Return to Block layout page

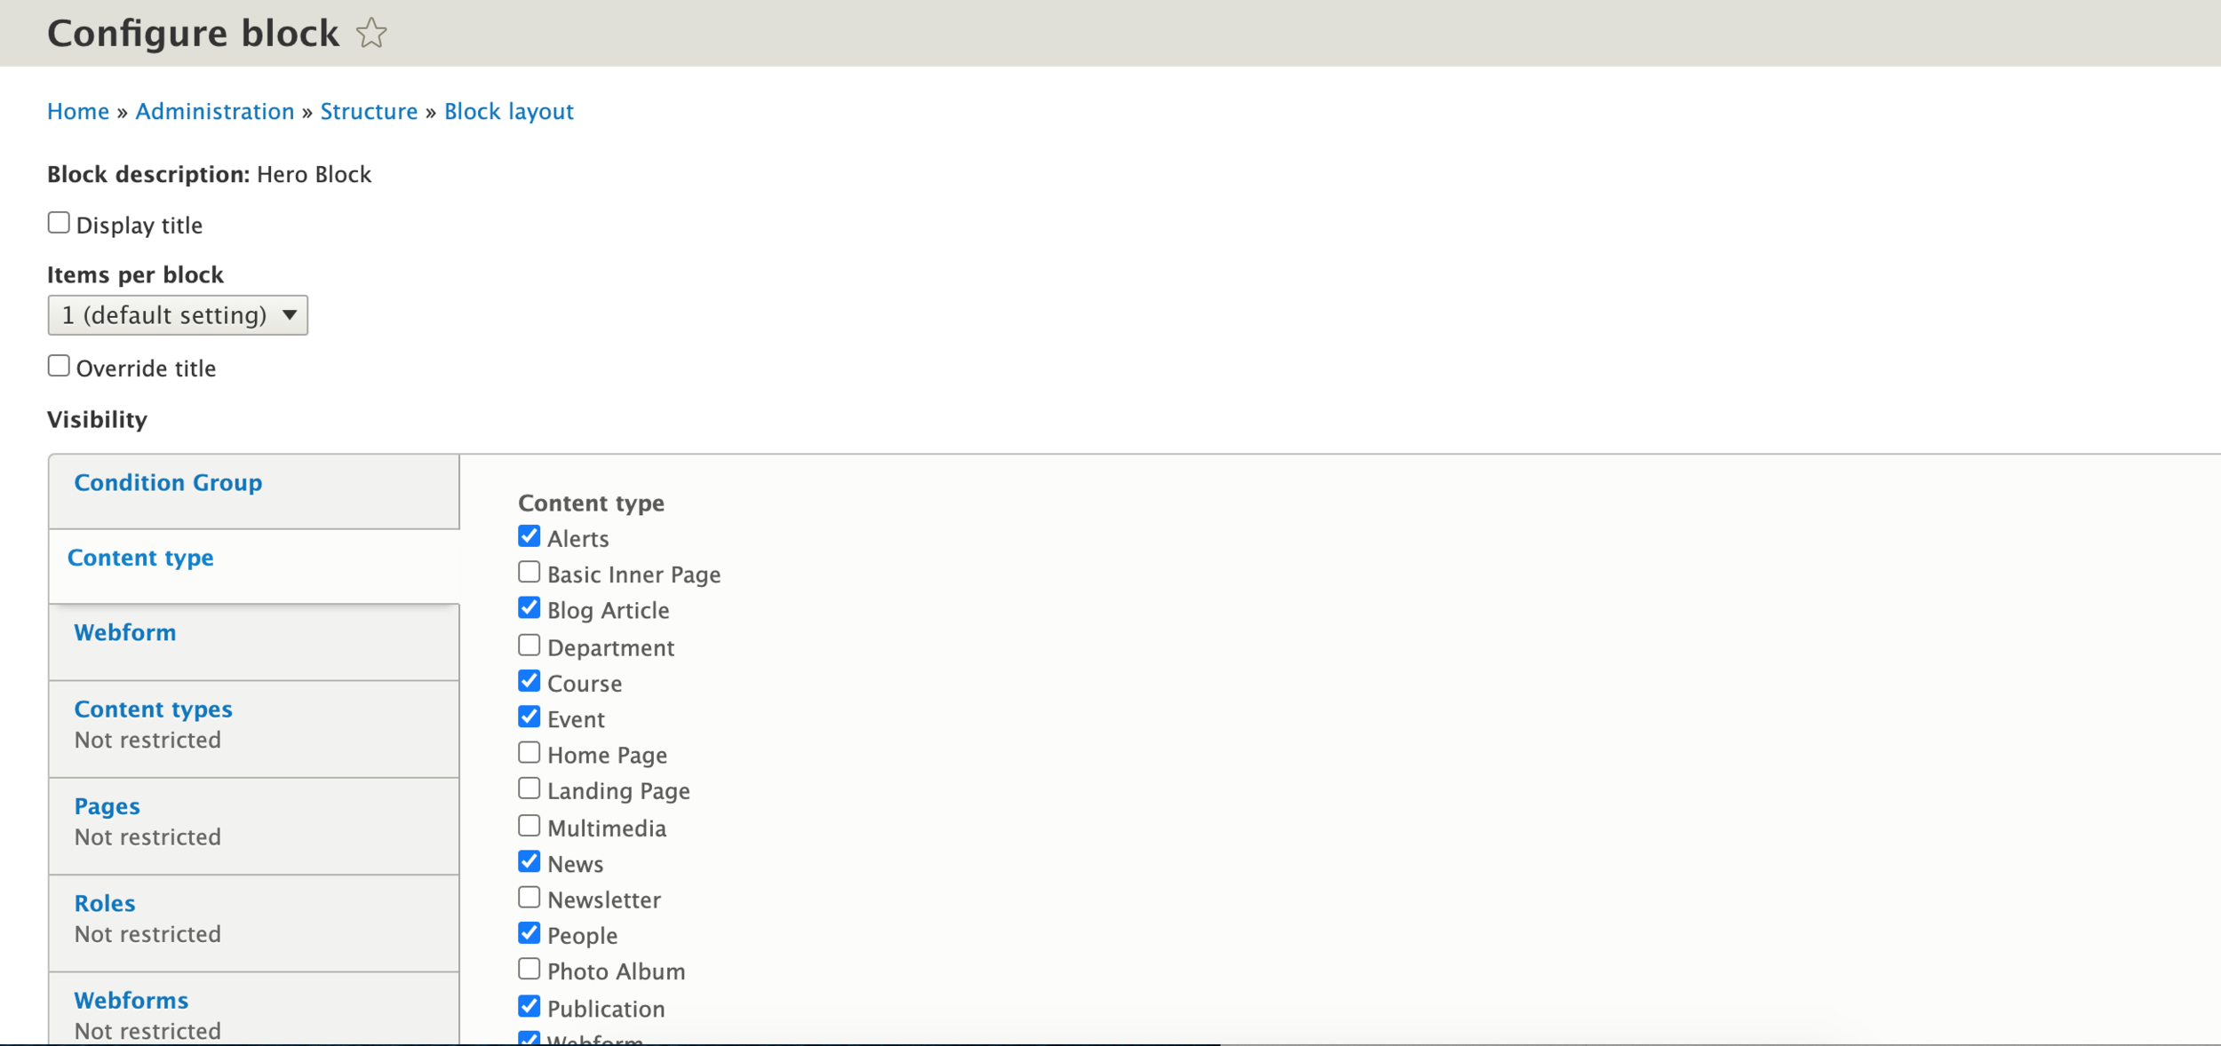tap(508, 112)
